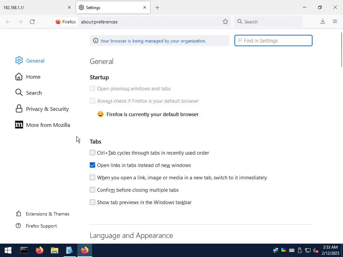Click Always check default browser checkbox

coord(92,101)
